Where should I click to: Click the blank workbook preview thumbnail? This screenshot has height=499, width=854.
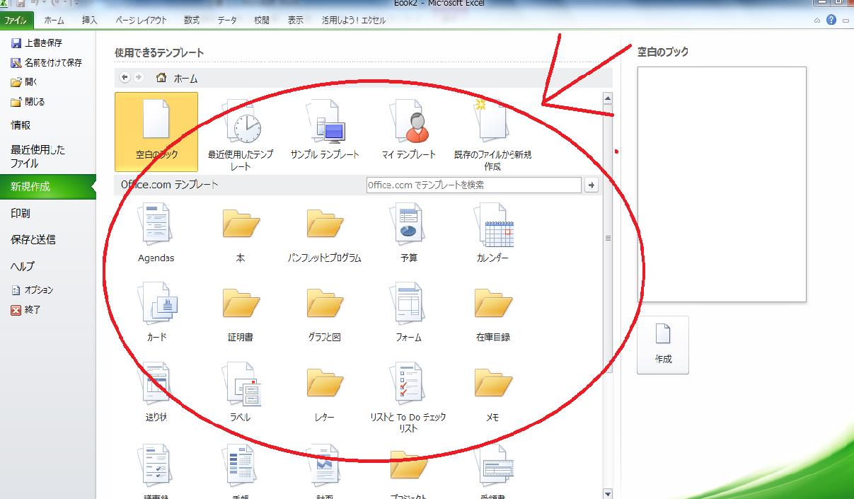pyautogui.click(x=722, y=184)
